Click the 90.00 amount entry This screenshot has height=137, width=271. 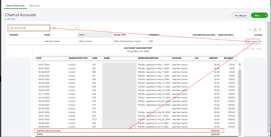tap(217, 109)
